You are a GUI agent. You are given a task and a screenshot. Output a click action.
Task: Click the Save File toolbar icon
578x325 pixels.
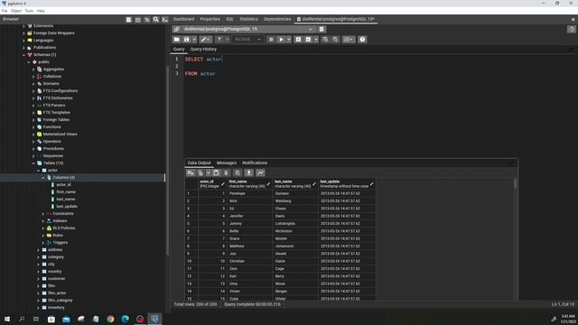[187, 40]
